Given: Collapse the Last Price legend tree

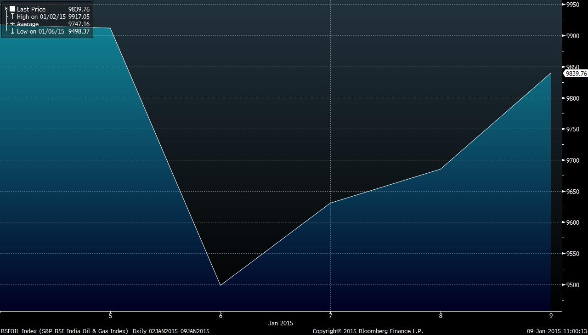Looking at the screenshot, I should click(6, 9).
